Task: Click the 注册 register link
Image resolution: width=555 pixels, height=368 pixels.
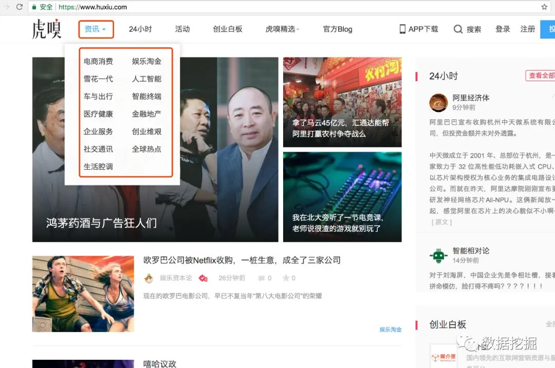Action: [527, 29]
